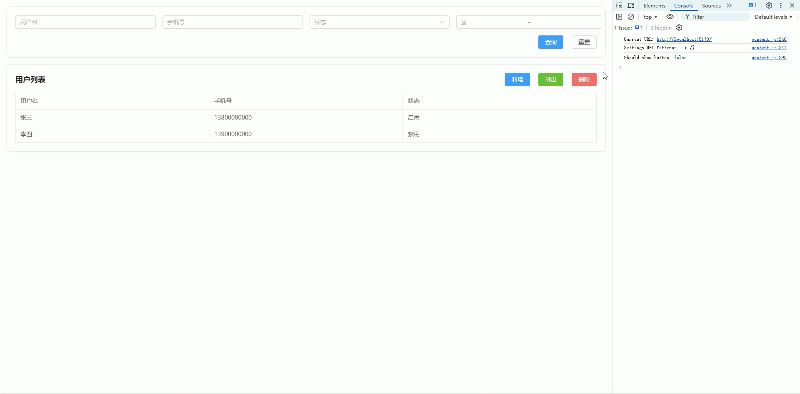The width and height of the screenshot is (800, 394).
Task: Click the blue 查询 button
Action: coord(550,42)
